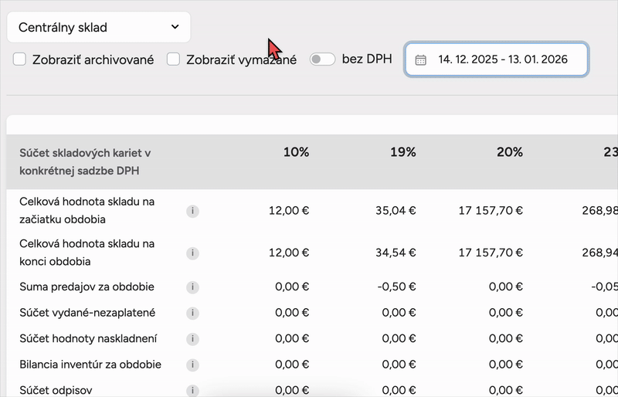
Task: Click info icon for Celková hodnota na začiatku obdobia
Action: point(192,210)
